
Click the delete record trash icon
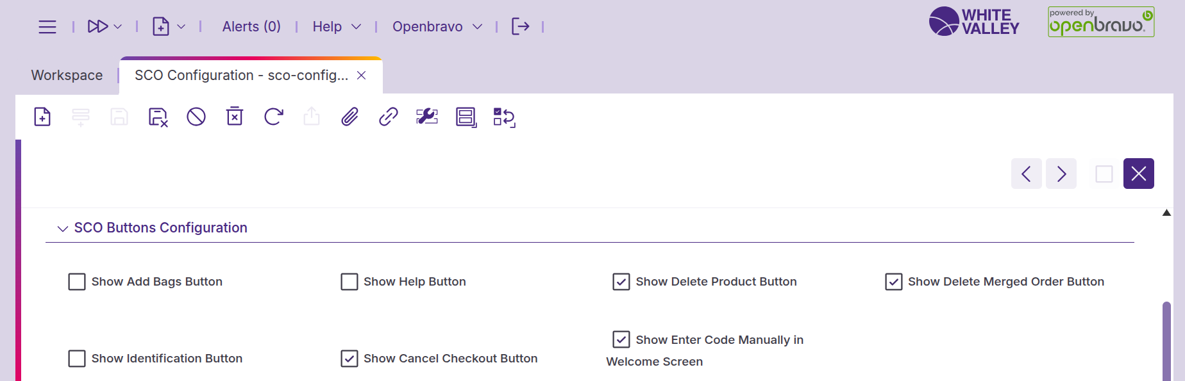(235, 117)
